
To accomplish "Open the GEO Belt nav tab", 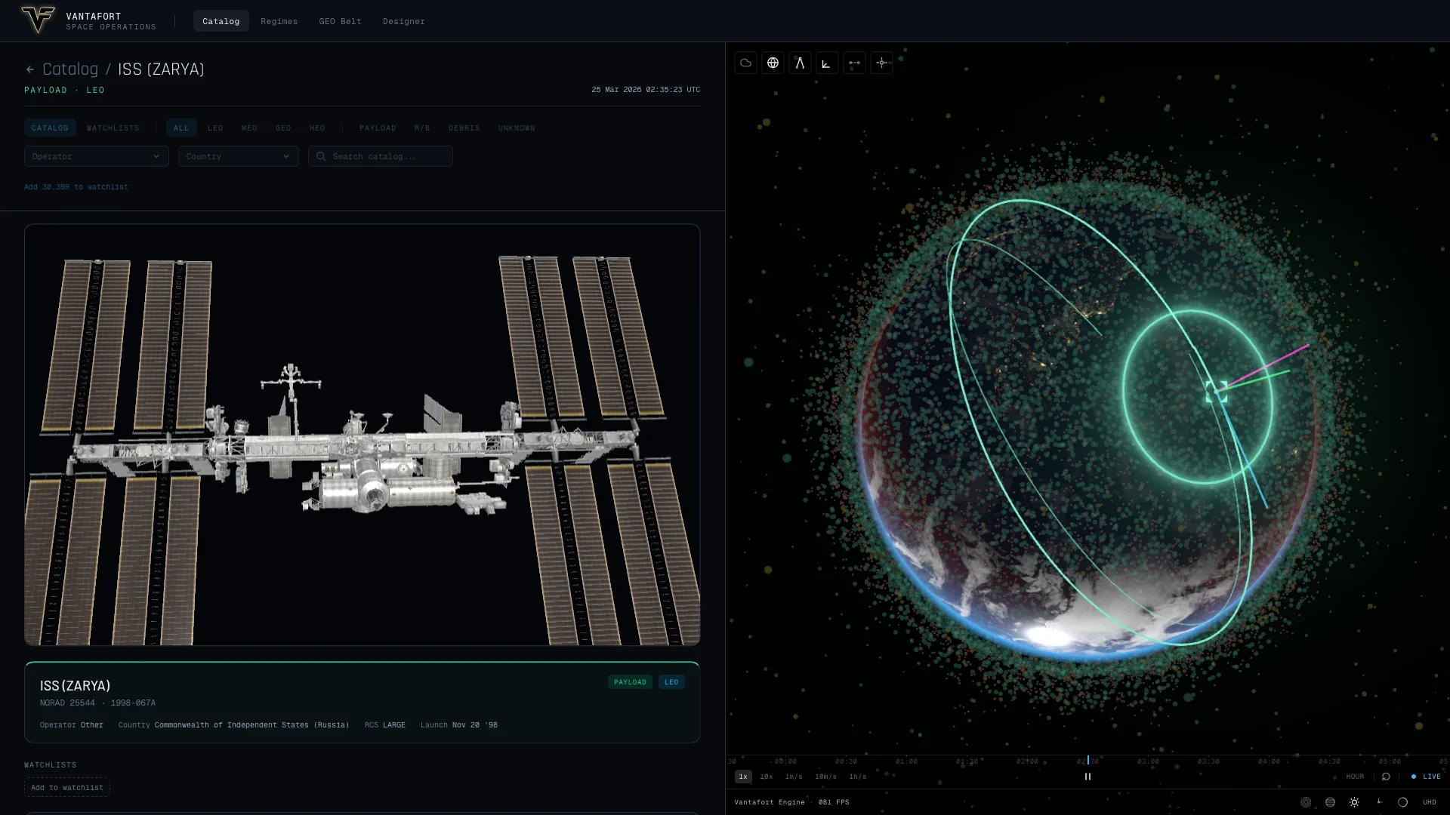I will click(341, 21).
